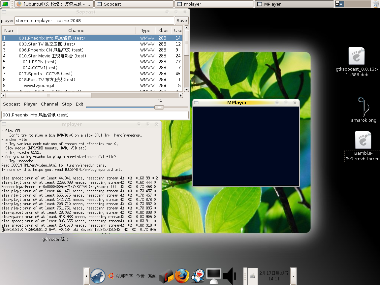Click the Sopcast volume slider handle
The width and height of the screenshot is (380, 285).
point(159,107)
